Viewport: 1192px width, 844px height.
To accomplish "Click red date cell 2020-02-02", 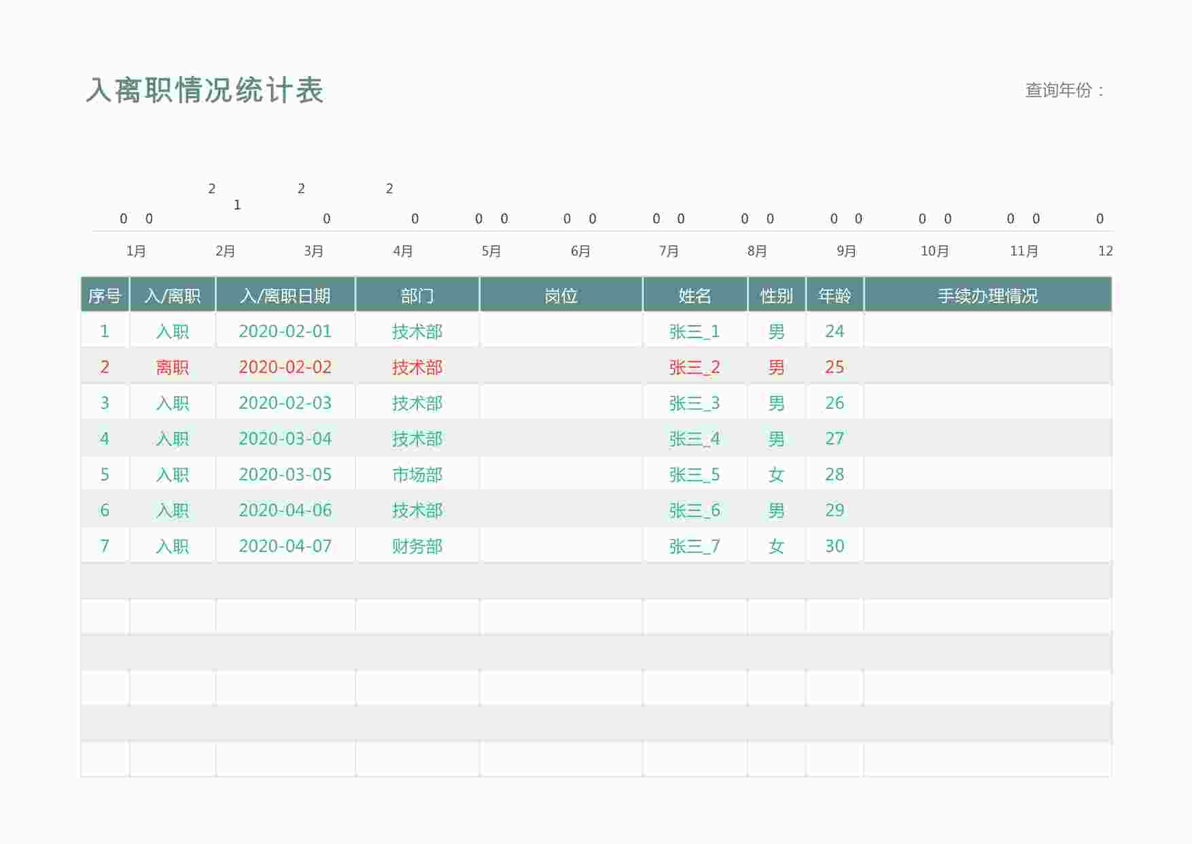I will [x=285, y=367].
